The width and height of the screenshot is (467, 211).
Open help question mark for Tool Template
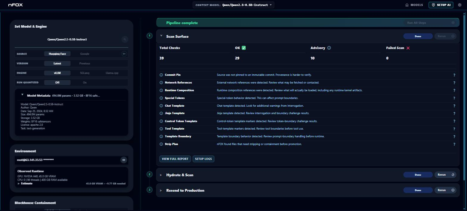[454, 129]
